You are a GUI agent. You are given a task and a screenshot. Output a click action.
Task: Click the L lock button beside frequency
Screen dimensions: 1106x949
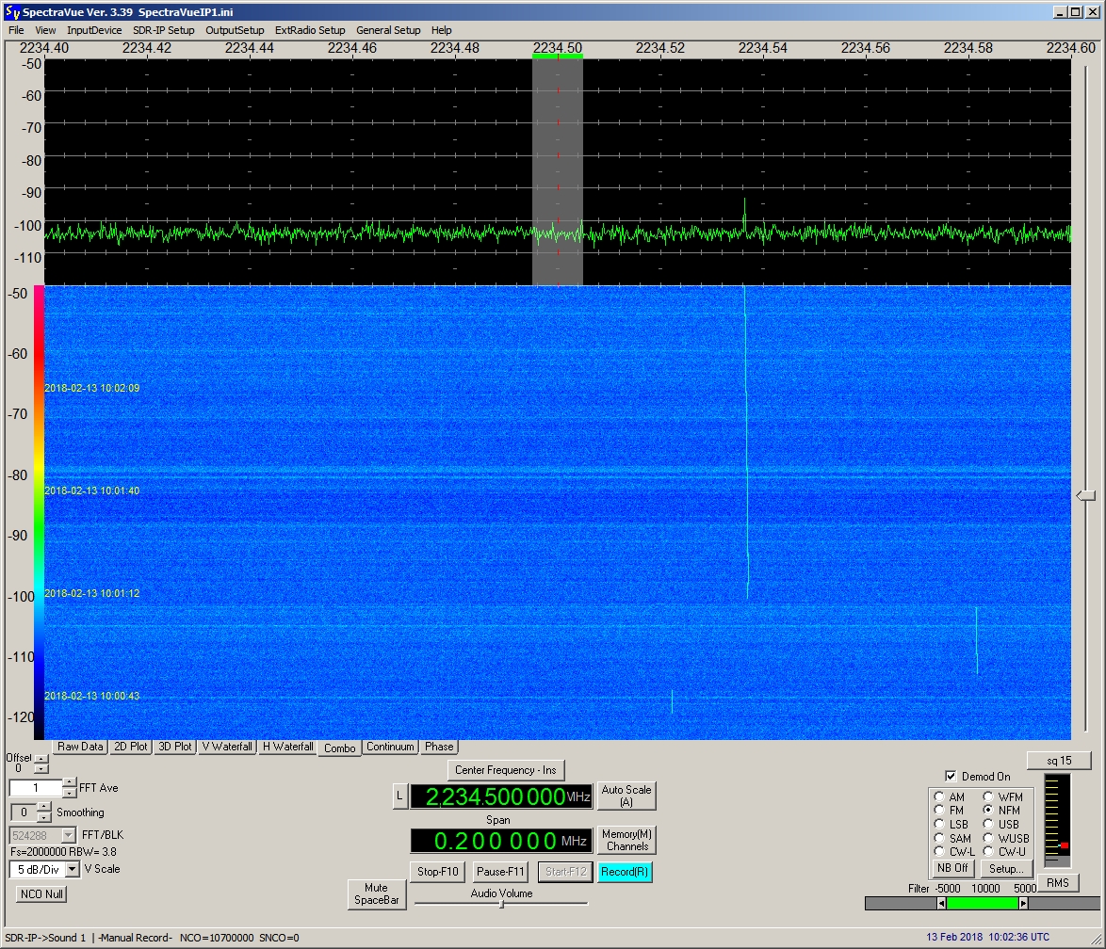pyautogui.click(x=399, y=796)
